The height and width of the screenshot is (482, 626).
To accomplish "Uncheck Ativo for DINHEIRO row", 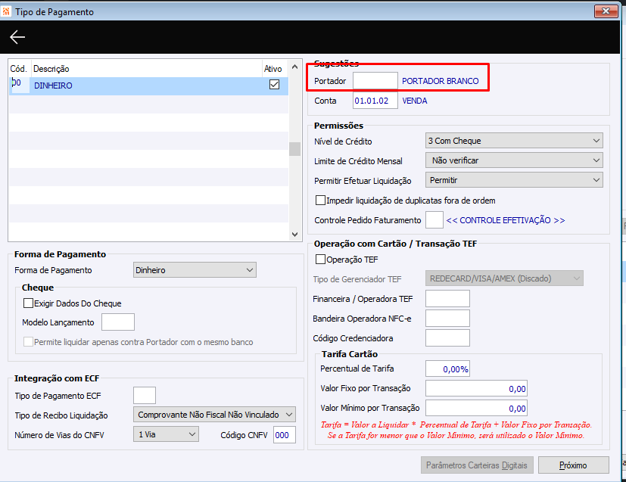I will click(x=274, y=85).
